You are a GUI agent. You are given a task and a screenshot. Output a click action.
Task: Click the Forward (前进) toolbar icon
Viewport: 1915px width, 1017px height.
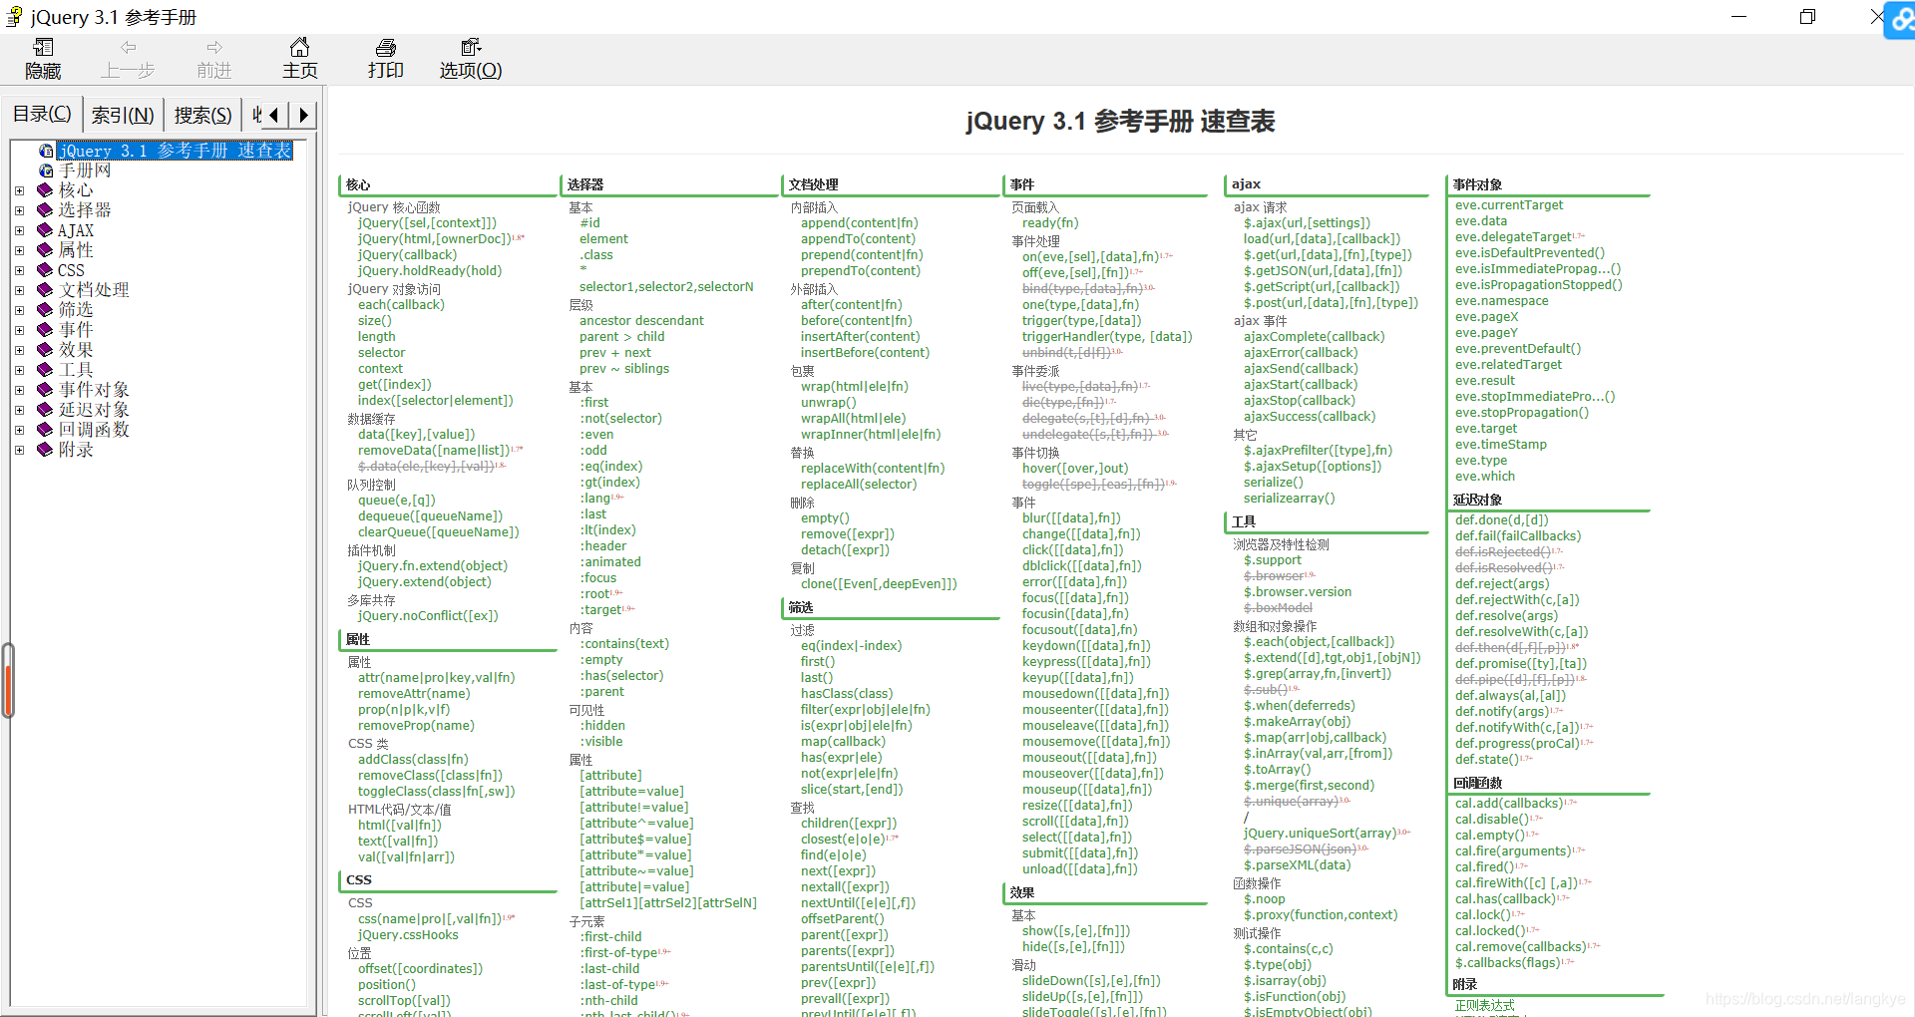(214, 48)
